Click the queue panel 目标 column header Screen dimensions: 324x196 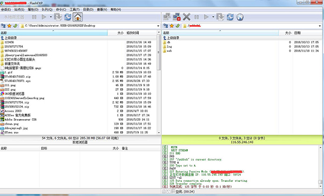pos(60,148)
